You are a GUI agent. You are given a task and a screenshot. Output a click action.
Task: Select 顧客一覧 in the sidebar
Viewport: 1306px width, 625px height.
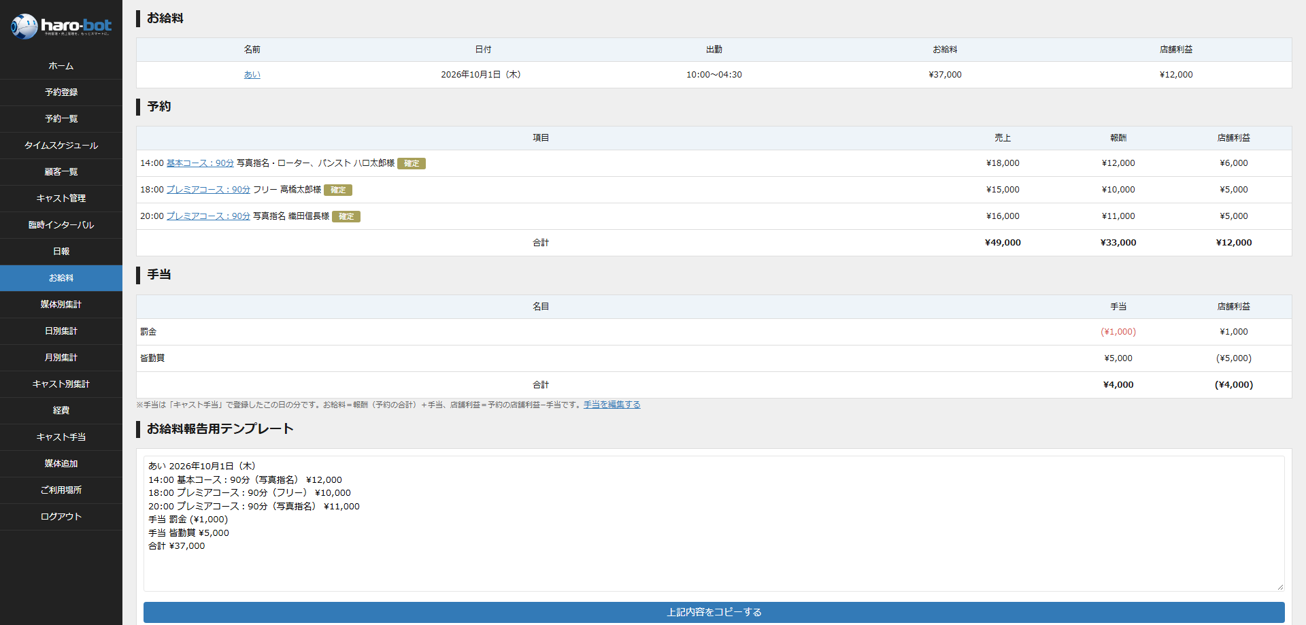(x=61, y=172)
